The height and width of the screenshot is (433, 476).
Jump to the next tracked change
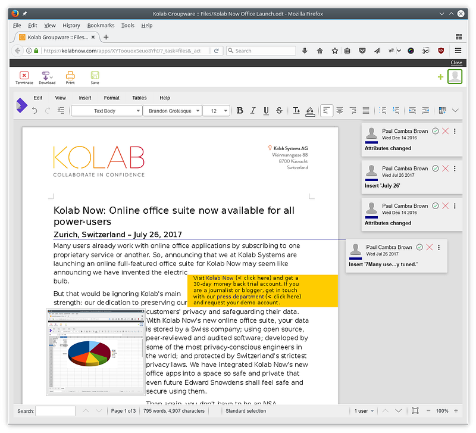point(398,411)
